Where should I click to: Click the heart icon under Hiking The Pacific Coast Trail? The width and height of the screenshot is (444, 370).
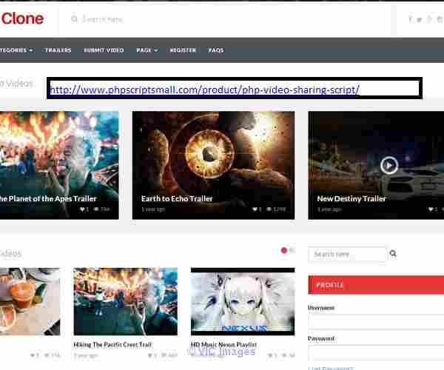(150, 355)
